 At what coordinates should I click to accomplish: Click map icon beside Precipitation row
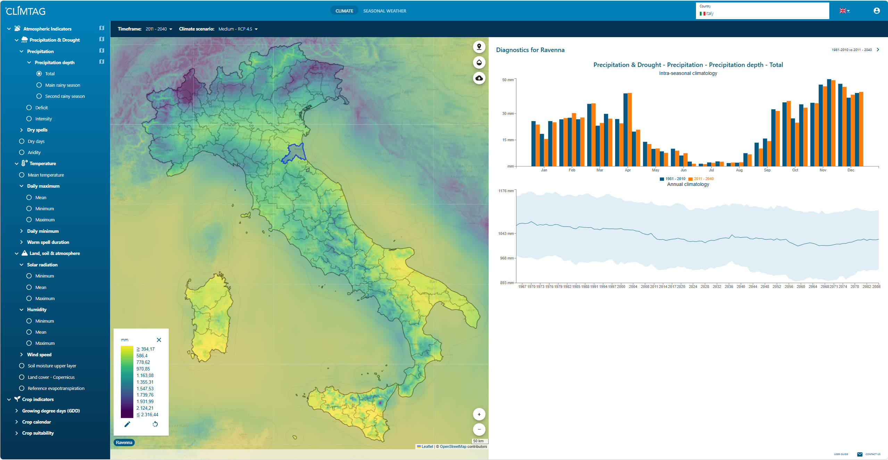click(101, 51)
